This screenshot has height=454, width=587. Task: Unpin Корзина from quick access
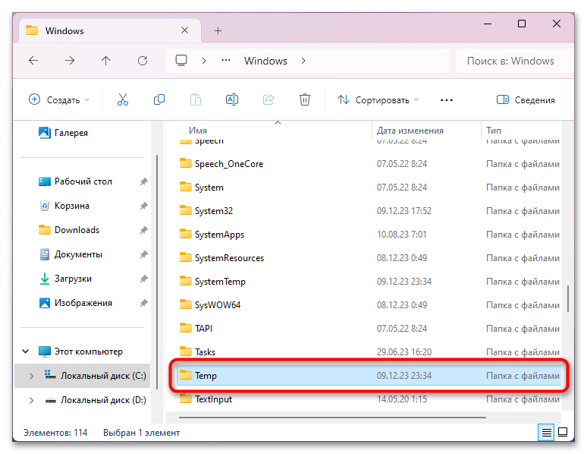144,206
